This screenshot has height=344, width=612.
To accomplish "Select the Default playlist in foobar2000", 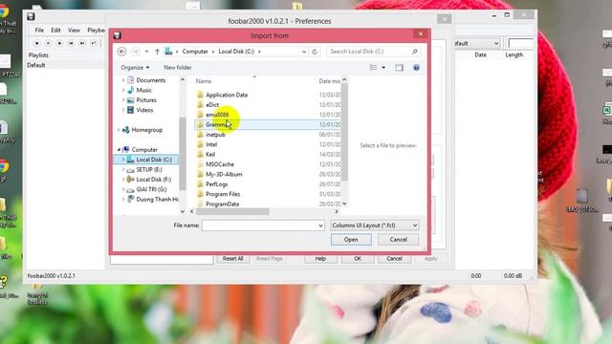I will coord(36,65).
